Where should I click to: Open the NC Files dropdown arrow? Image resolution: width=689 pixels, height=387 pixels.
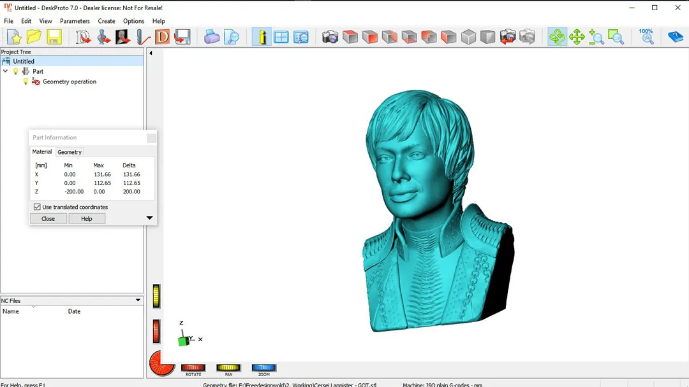(x=138, y=300)
